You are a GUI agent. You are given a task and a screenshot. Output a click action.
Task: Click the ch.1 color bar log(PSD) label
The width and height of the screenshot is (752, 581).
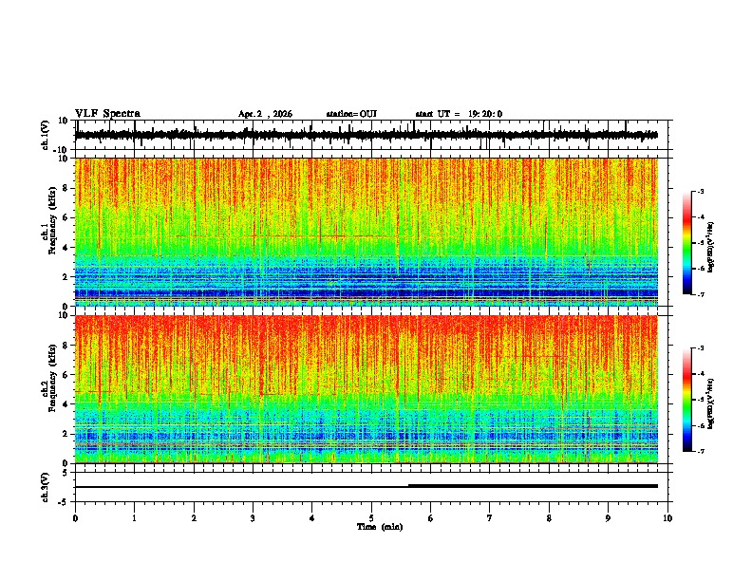point(711,248)
